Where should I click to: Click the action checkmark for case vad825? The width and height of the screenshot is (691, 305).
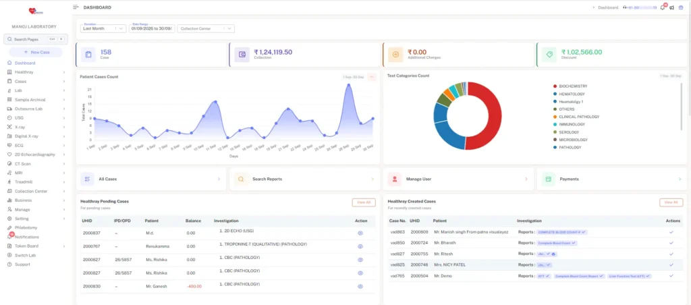pos(671,265)
